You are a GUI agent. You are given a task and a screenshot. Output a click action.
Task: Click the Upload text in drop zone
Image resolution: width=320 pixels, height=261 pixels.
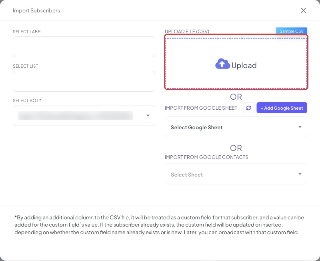coord(244,65)
